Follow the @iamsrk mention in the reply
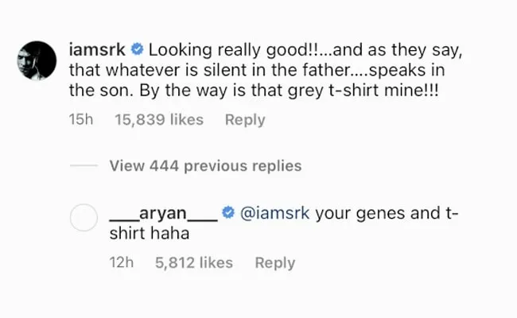Screen dimensions: 517x318 pos(274,215)
